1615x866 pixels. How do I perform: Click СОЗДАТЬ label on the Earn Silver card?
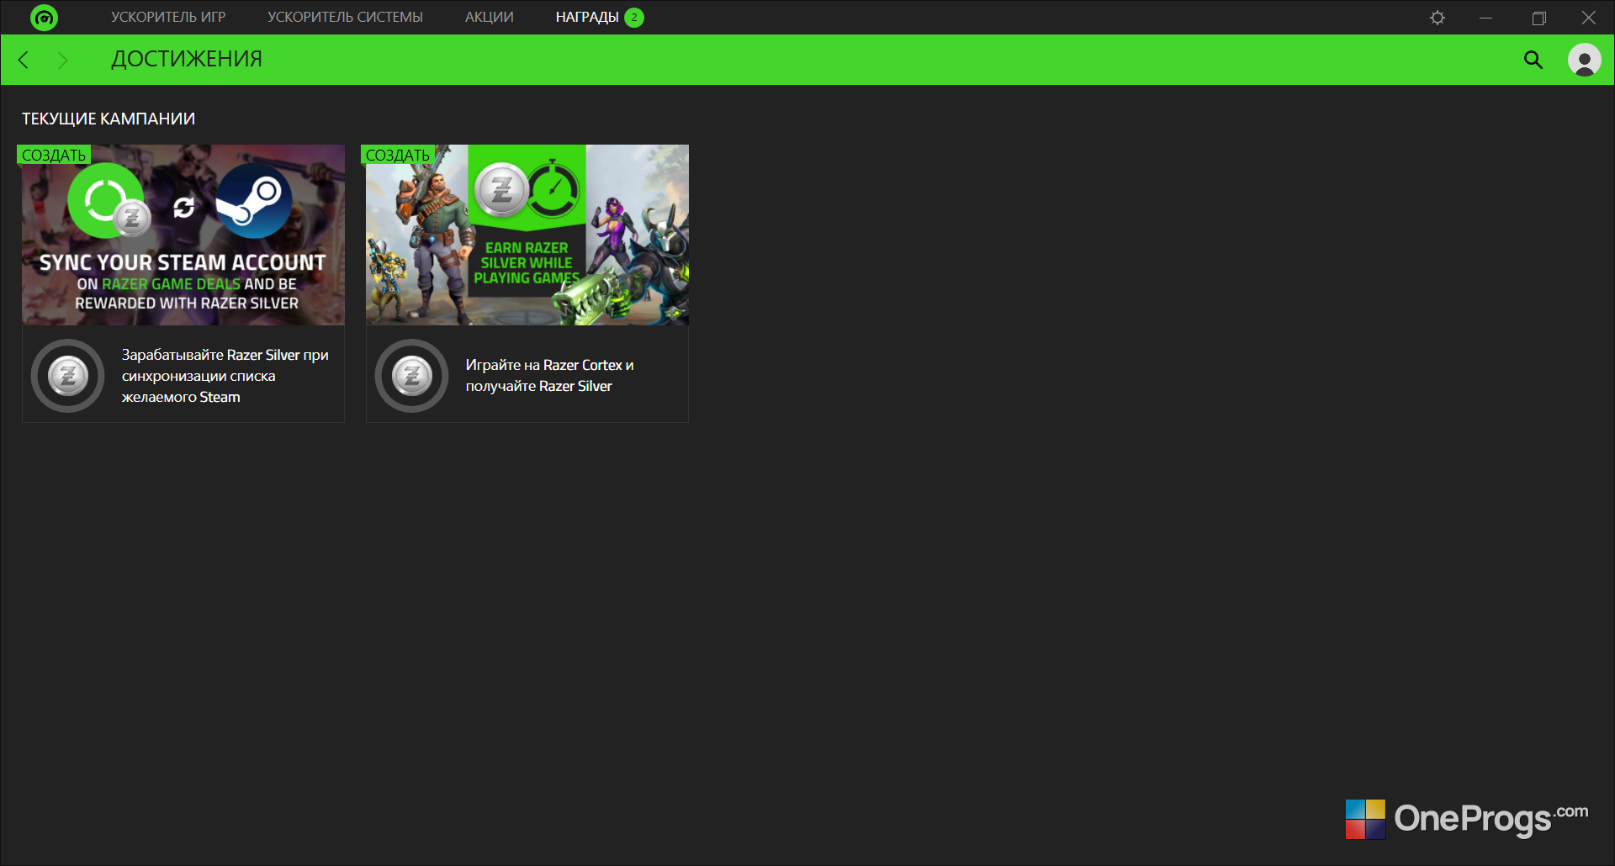coord(398,155)
